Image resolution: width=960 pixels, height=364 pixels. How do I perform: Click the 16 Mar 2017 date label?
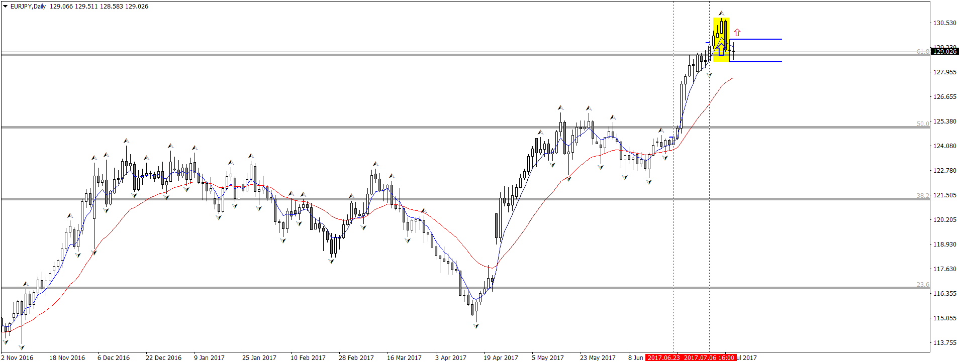point(404,358)
